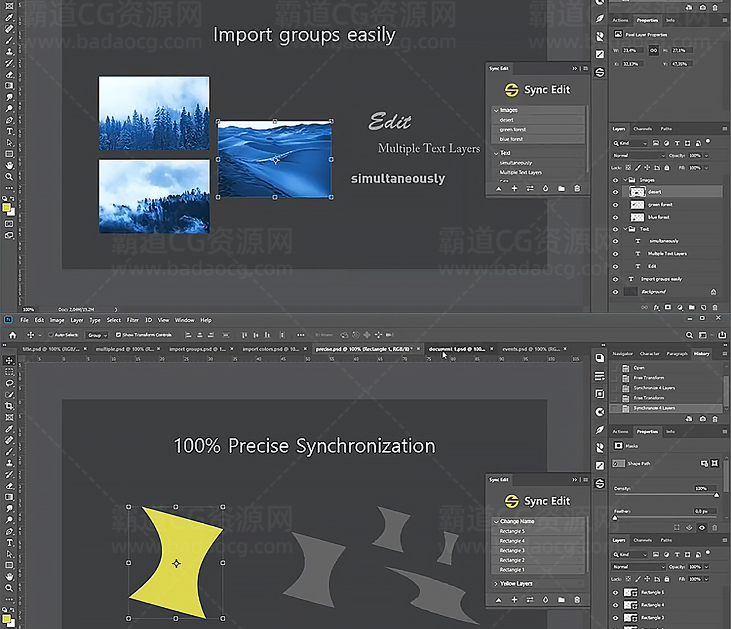Open the Filter menu
Screen dimensions: 731x629
point(132,320)
